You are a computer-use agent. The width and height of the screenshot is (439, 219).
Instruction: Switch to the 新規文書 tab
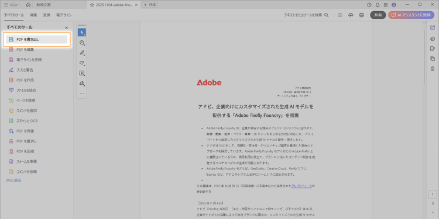point(44,5)
